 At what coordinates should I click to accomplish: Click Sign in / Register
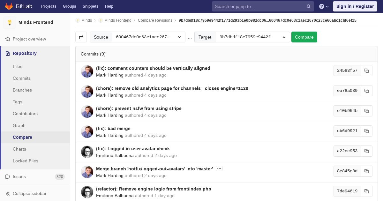click(355, 6)
